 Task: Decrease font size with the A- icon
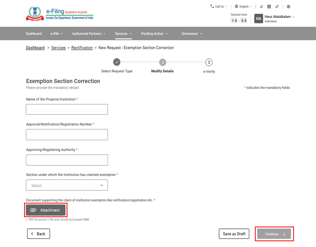pos(261,6)
